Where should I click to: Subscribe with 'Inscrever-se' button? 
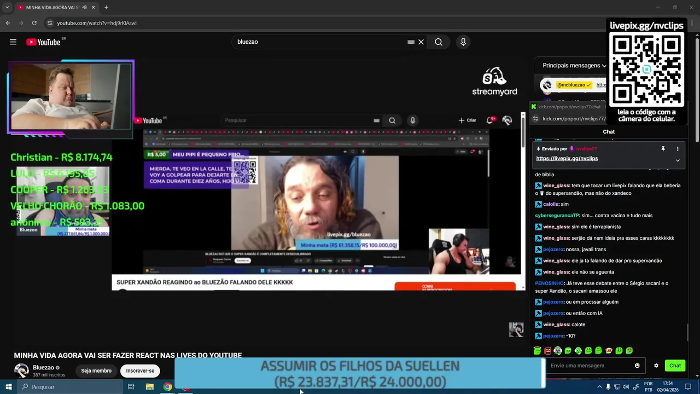click(x=140, y=371)
